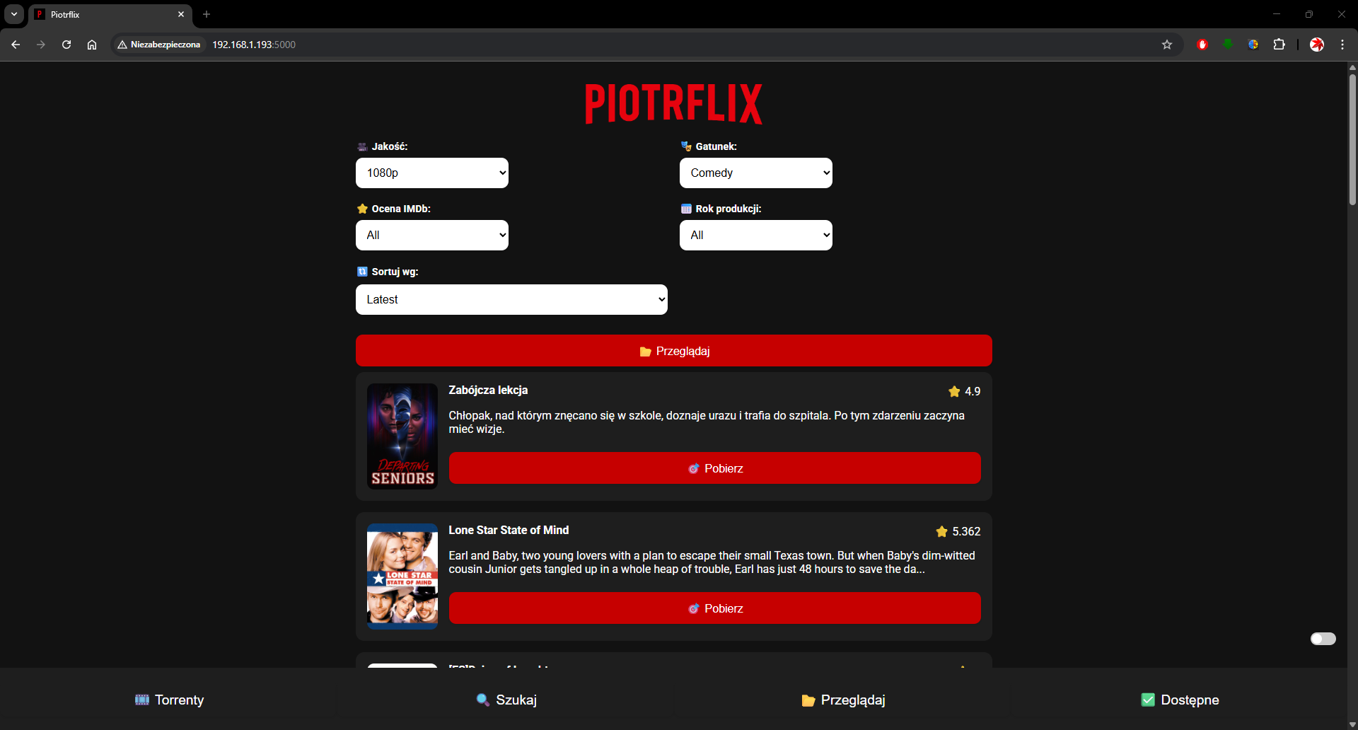Click the PIOTRFLIX logo
The width and height of the screenshot is (1358, 730).
point(674,104)
